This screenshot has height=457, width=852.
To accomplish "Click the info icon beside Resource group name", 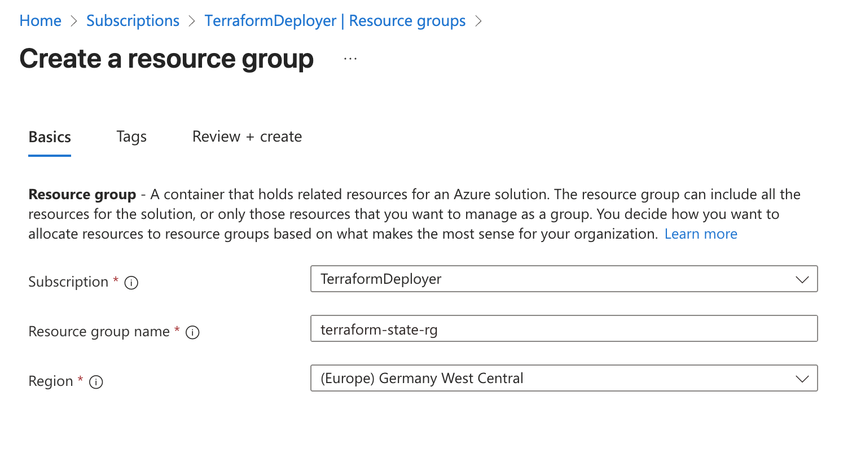I will (192, 332).
